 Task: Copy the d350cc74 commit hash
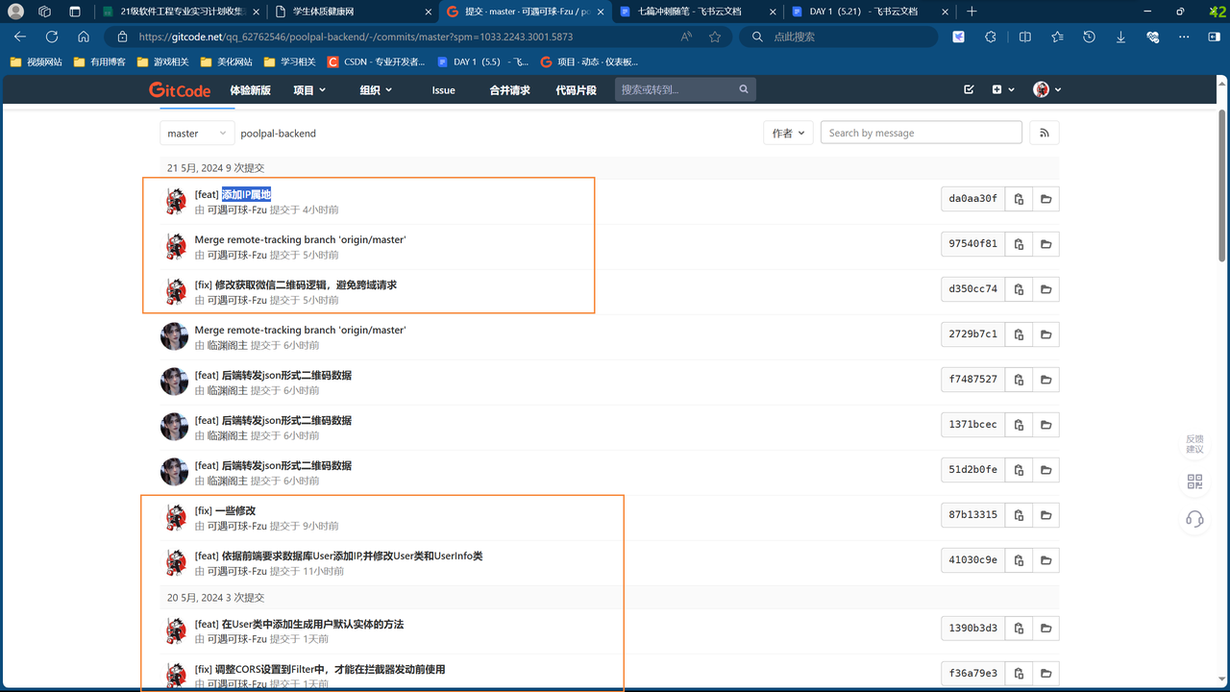(1019, 289)
